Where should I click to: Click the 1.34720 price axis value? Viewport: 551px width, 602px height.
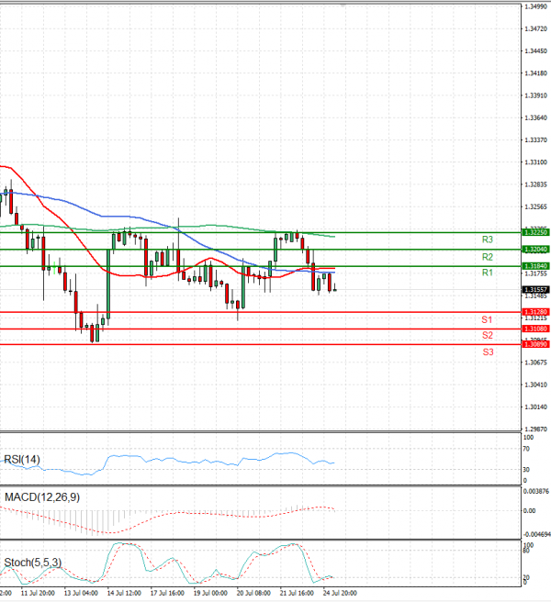tap(535, 28)
